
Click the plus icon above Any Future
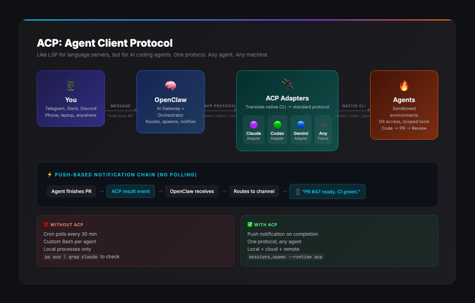pyautogui.click(x=323, y=125)
